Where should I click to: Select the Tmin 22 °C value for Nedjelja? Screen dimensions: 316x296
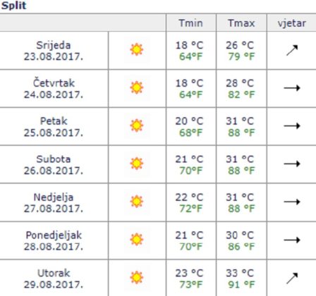(189, 197)
